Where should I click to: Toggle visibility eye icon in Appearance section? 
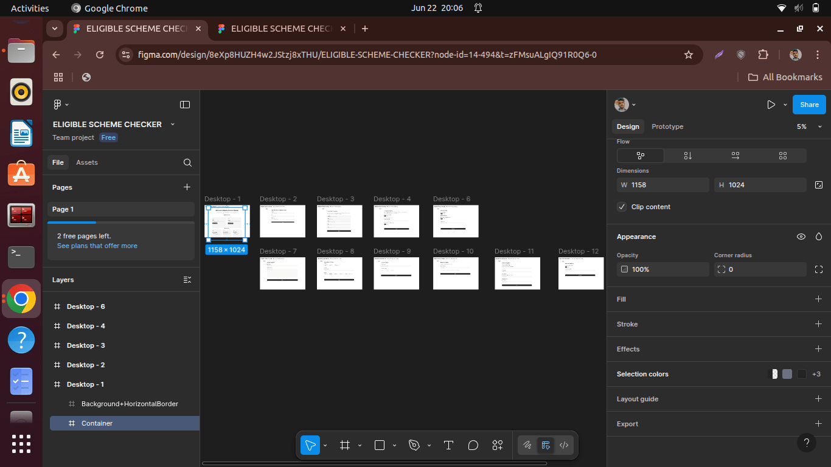(x=801, y=237)
